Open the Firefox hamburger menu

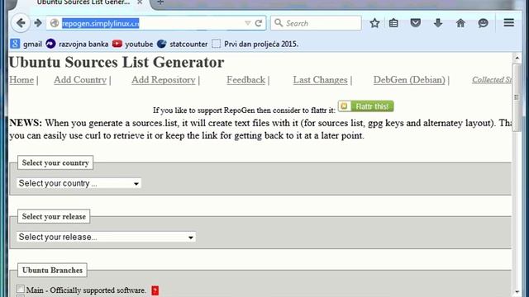point(509,23)
